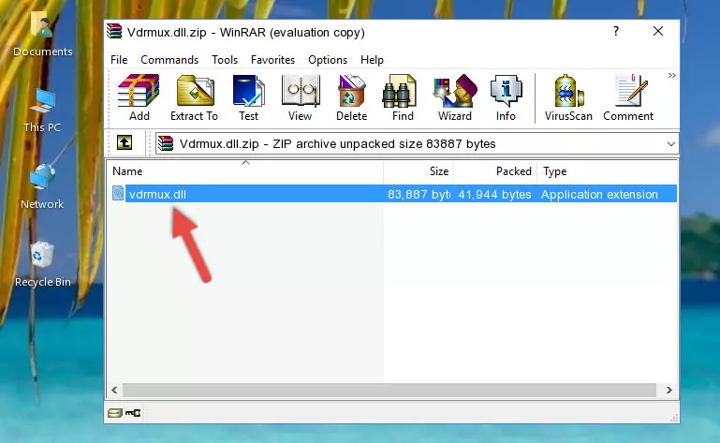Open the File menu
Viewport: 720px width, 443px height.
(x=119, y=60)
